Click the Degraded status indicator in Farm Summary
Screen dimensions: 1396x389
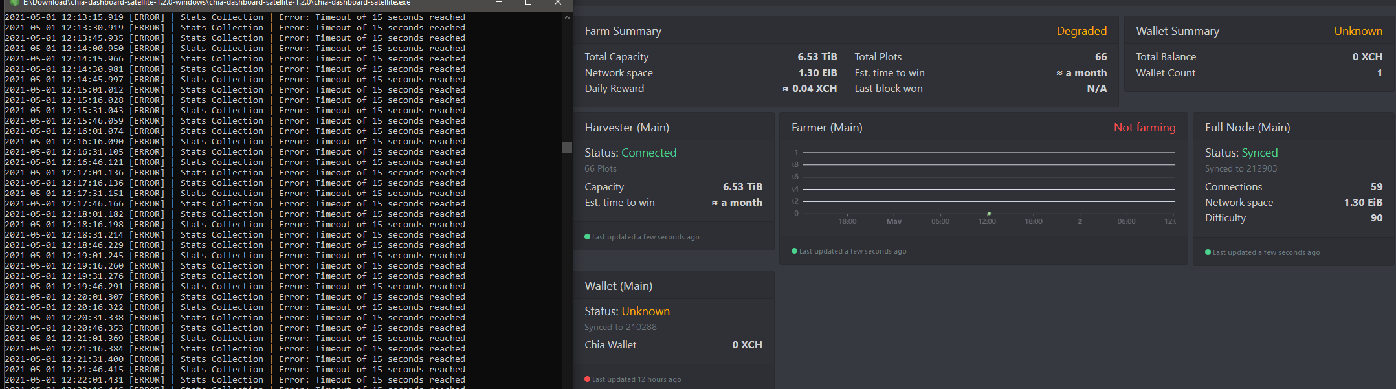pyautogui.click(x=1081, y=30)
